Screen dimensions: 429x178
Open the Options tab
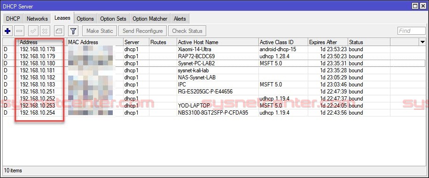86,19
